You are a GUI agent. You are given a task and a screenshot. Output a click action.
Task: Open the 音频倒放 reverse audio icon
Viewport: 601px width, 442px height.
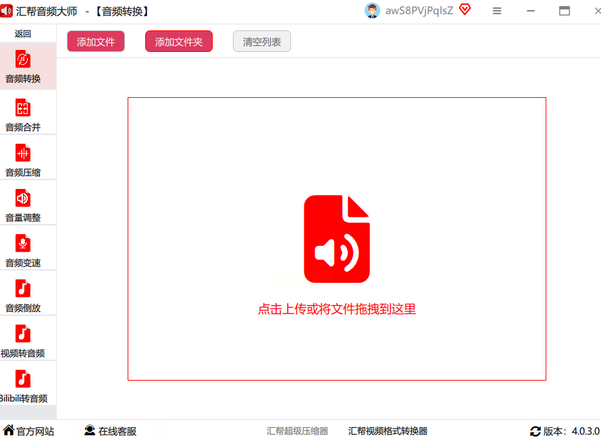point(23,288)
